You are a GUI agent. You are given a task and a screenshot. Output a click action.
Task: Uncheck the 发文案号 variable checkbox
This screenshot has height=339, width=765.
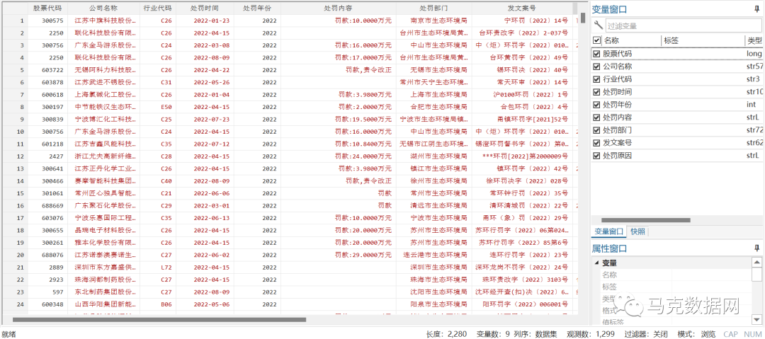pos(596,143)
